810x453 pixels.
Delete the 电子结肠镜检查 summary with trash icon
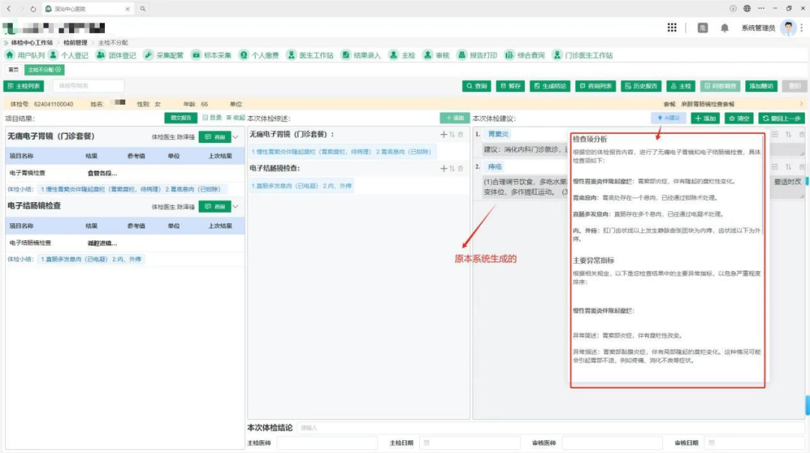(460, 168)
